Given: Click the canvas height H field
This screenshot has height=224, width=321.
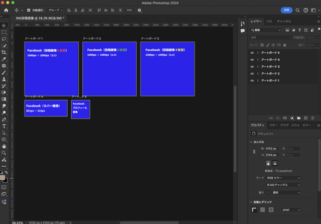Looking at the screenshot, I should tap(272, 155).
